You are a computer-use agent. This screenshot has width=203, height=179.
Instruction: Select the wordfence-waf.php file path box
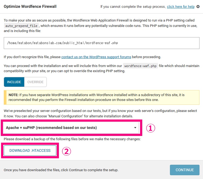click(102, 43)
